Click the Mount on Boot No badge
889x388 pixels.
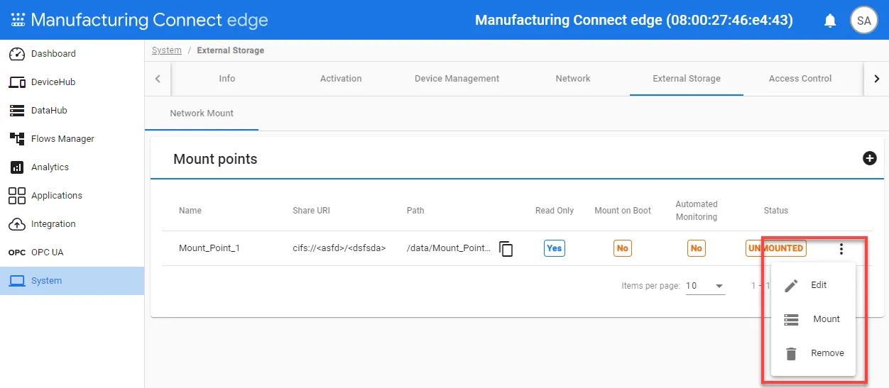point(623,248)
